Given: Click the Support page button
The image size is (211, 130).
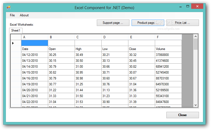Looking at the screenshot, I should click(x=113, y=23).
